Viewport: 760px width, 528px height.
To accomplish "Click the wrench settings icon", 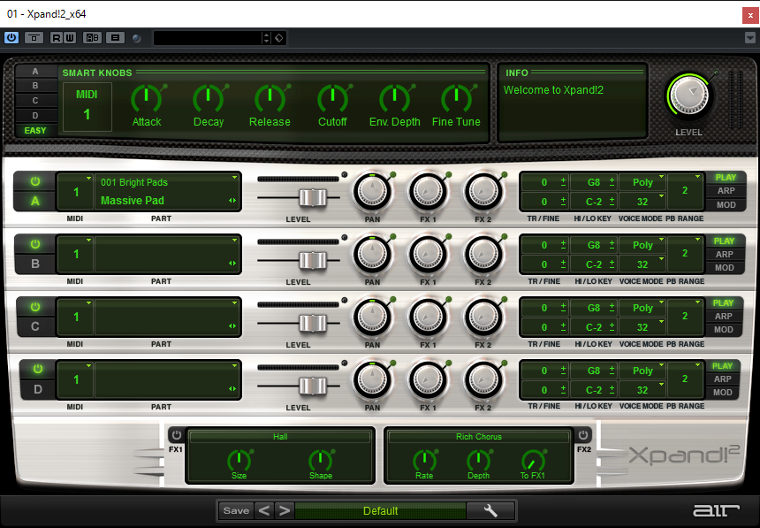I will (490, 510).
